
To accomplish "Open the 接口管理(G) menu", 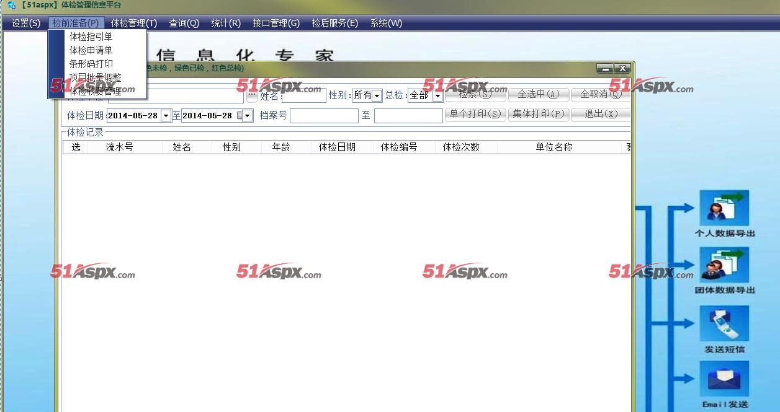I will [276, 23].
